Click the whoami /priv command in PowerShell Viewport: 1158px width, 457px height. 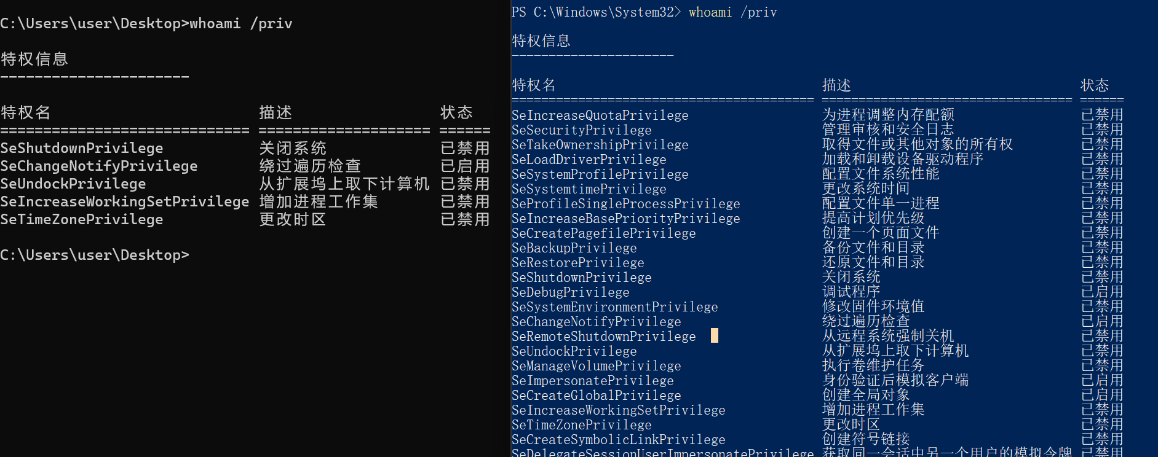click(732, 12)
